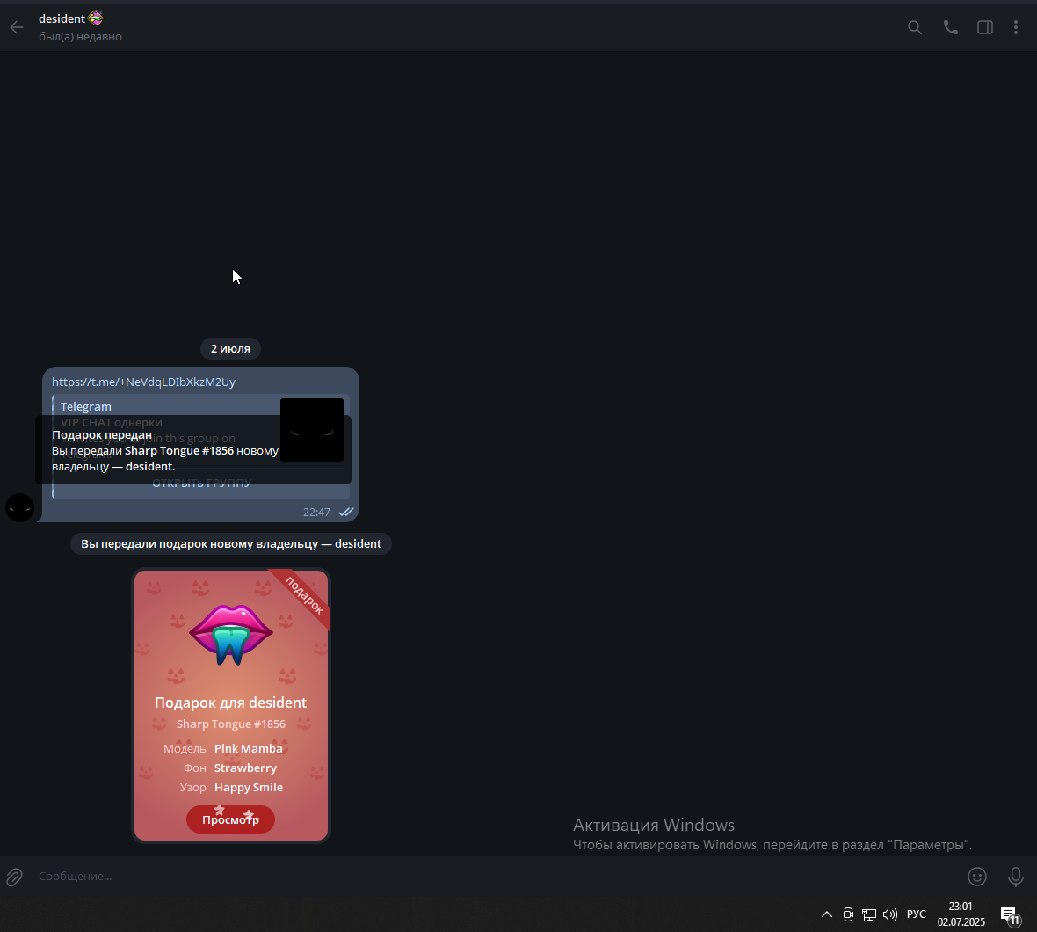Click the gift transferred service message
The height and width of the screenshot is (932, 1037).
click(231, 543)
